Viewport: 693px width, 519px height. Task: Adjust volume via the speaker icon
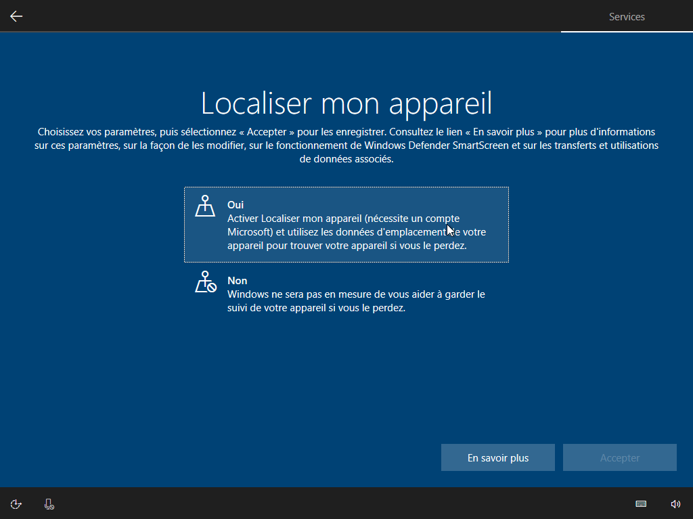tap(675, 504)
